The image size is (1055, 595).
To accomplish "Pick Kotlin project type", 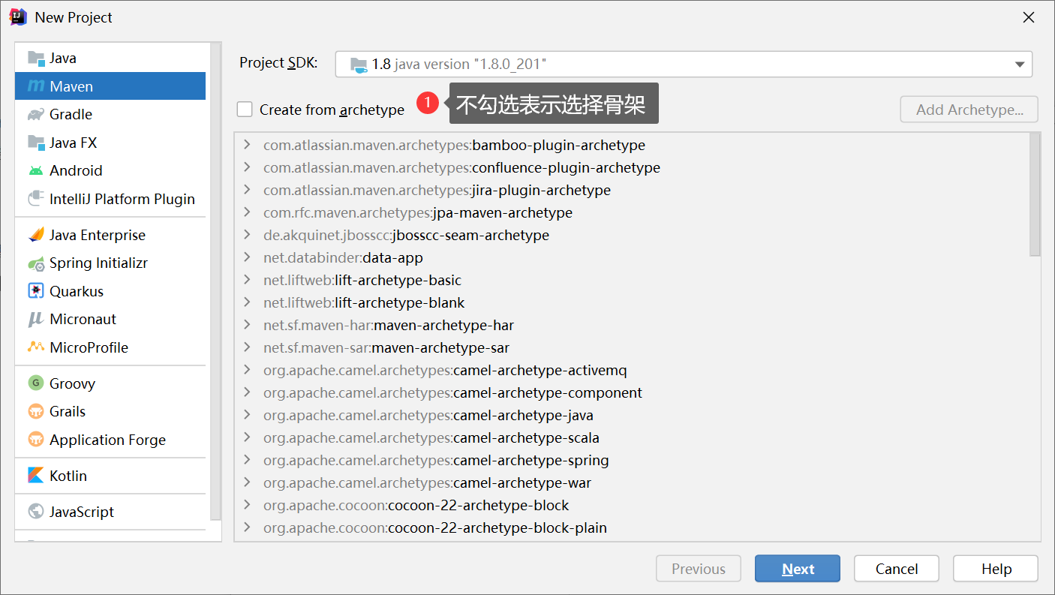I will 110,476.
